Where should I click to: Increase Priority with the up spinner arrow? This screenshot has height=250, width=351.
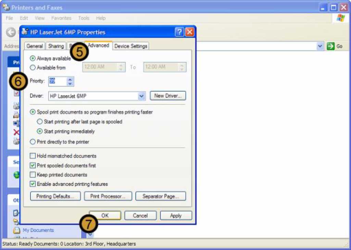click(70, 79)
